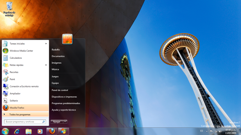Screen dimensions: 241x135
Task: Open Calculadora from the Start menu
Action: pos(25,58)
